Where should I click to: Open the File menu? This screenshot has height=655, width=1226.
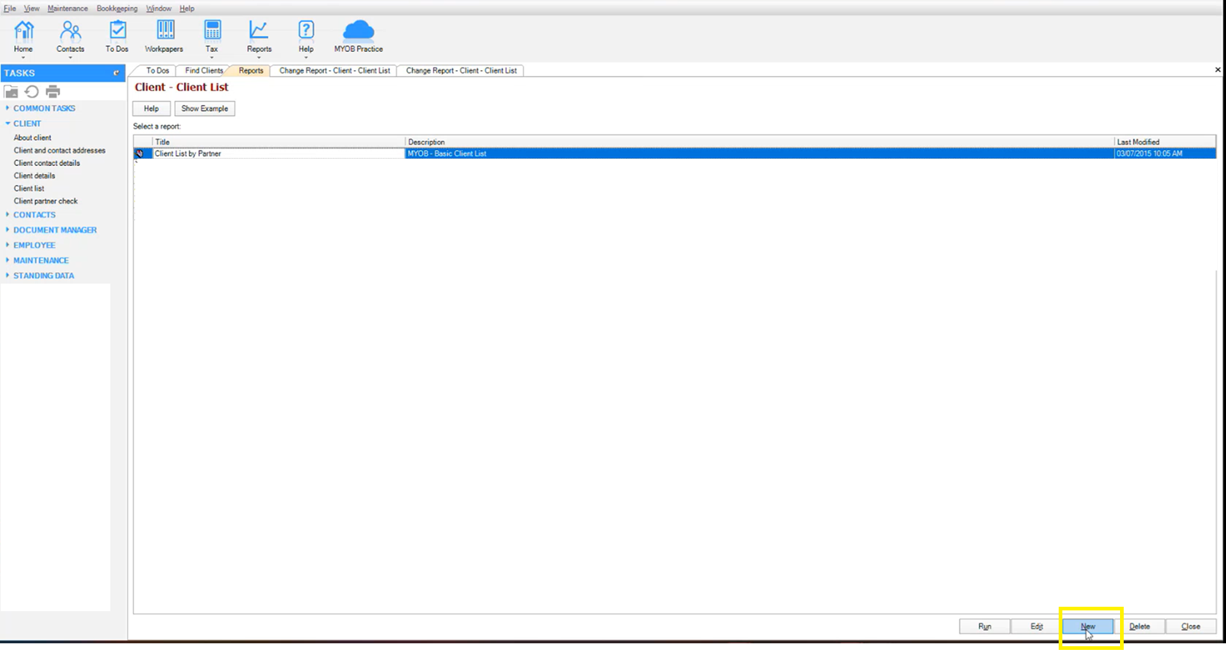tap(9, 9)
